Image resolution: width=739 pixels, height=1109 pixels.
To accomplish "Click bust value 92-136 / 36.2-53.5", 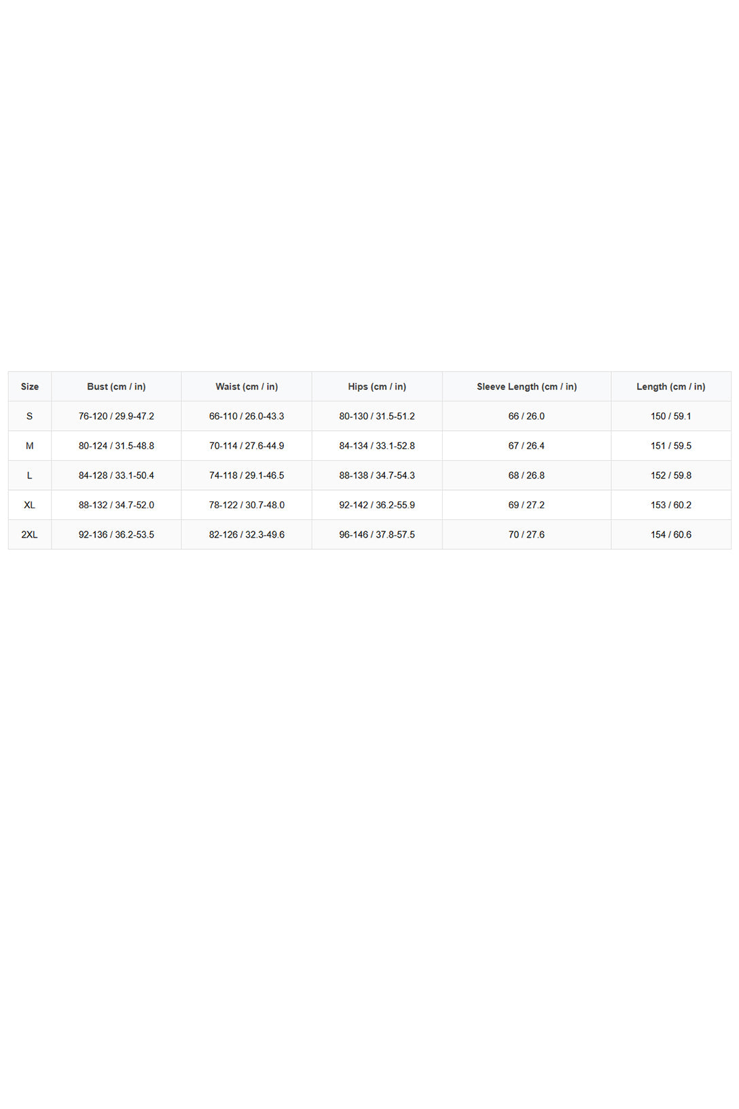I will [x=116, y=535].
